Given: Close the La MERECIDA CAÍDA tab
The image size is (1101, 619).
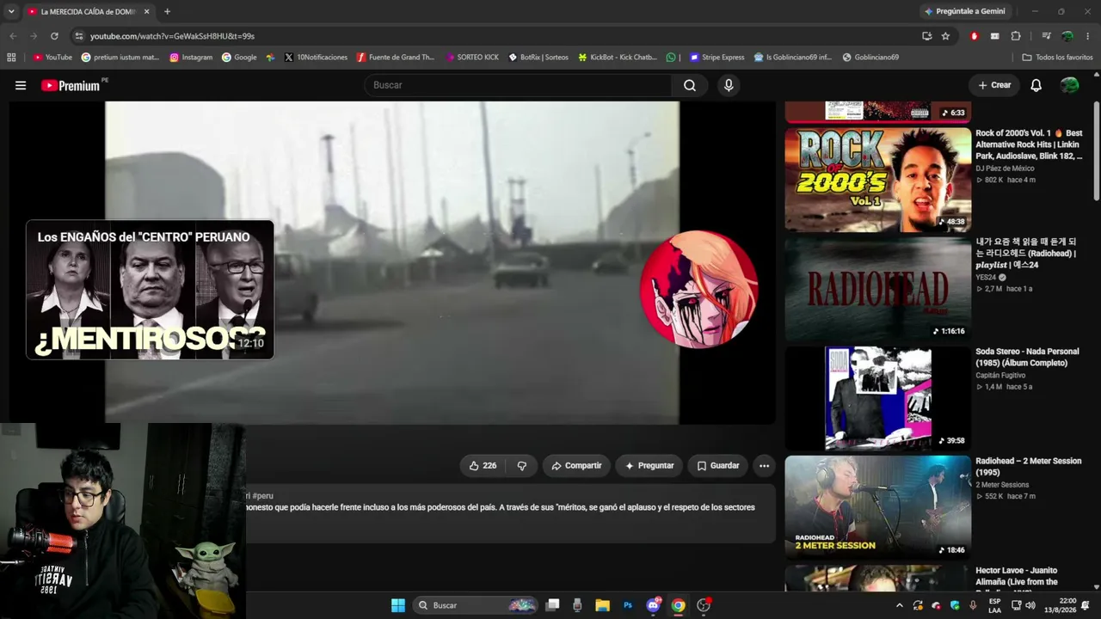Looking at the screenshot, I should 147,11.
